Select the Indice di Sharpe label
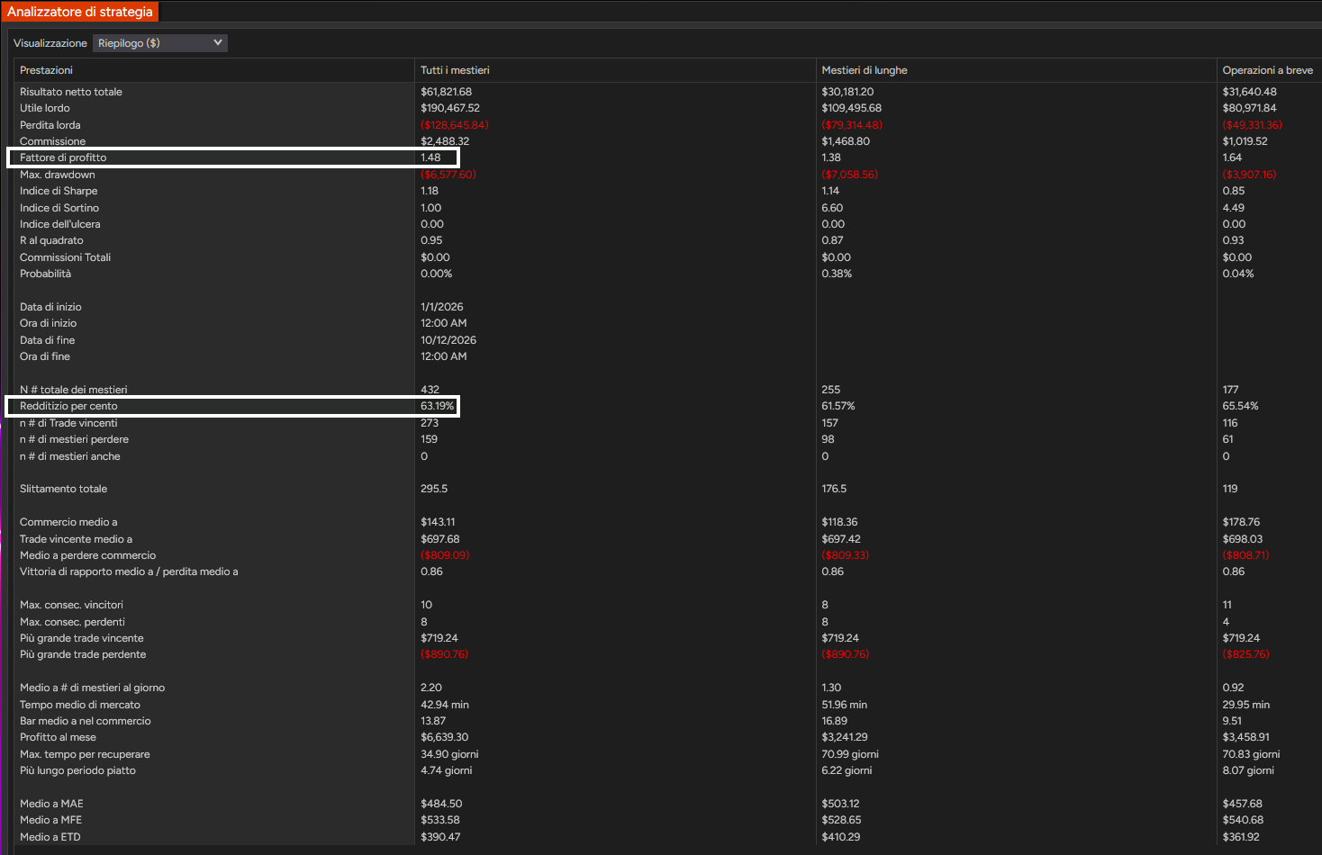The image size is (1322, 855). (x=59, y=191)
